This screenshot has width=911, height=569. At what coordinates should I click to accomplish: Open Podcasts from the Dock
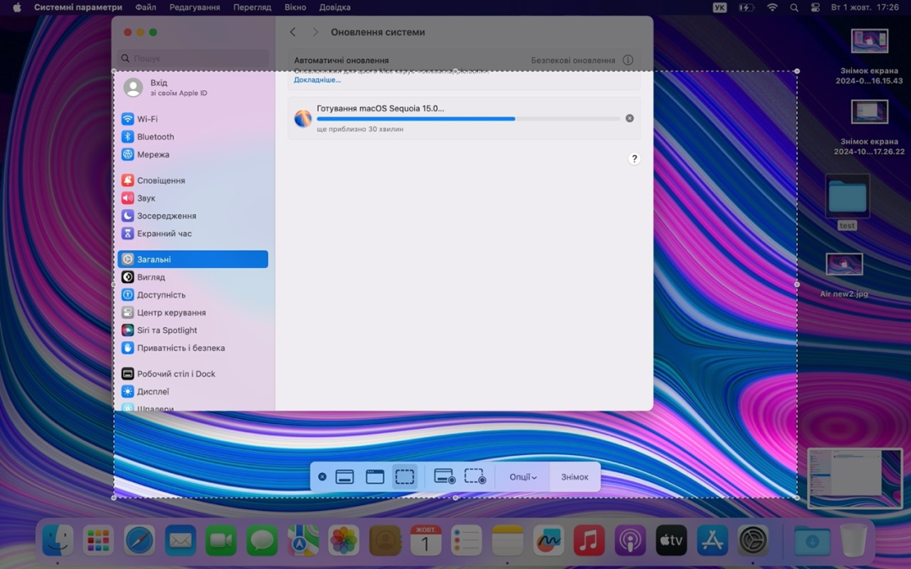[630, 540]
